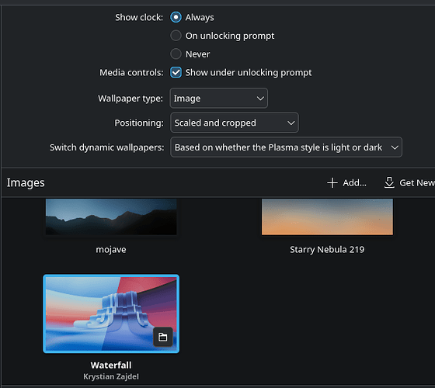The height and width of the screenshot is (388, 435).
Task: Select the Waterfall wallpaper thumbnail
Action: [111, 314]
